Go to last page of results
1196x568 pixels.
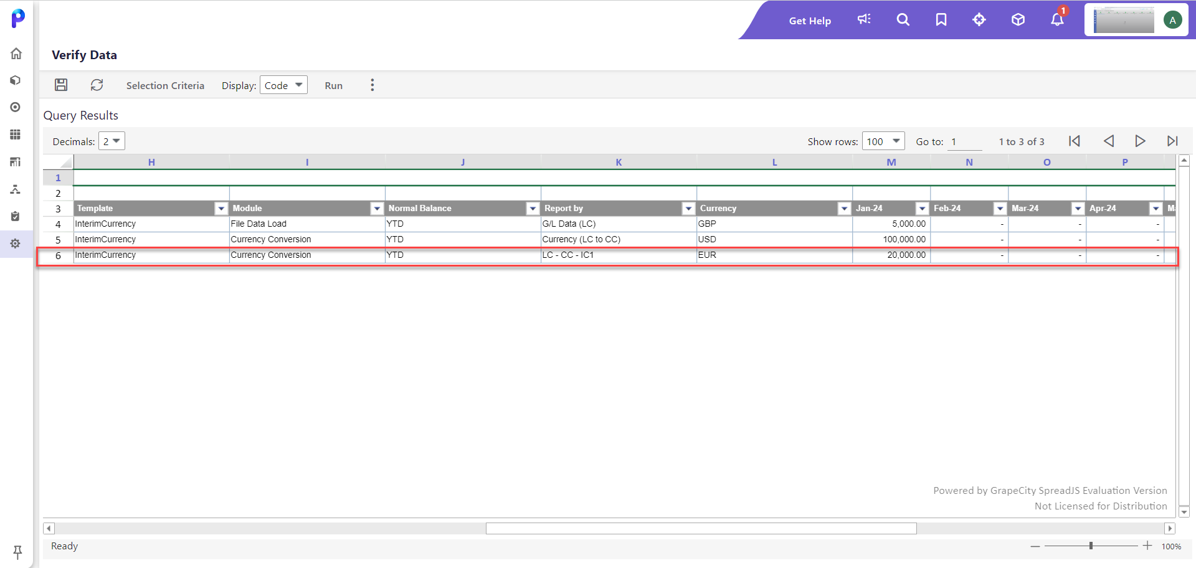pos(1172,141)
